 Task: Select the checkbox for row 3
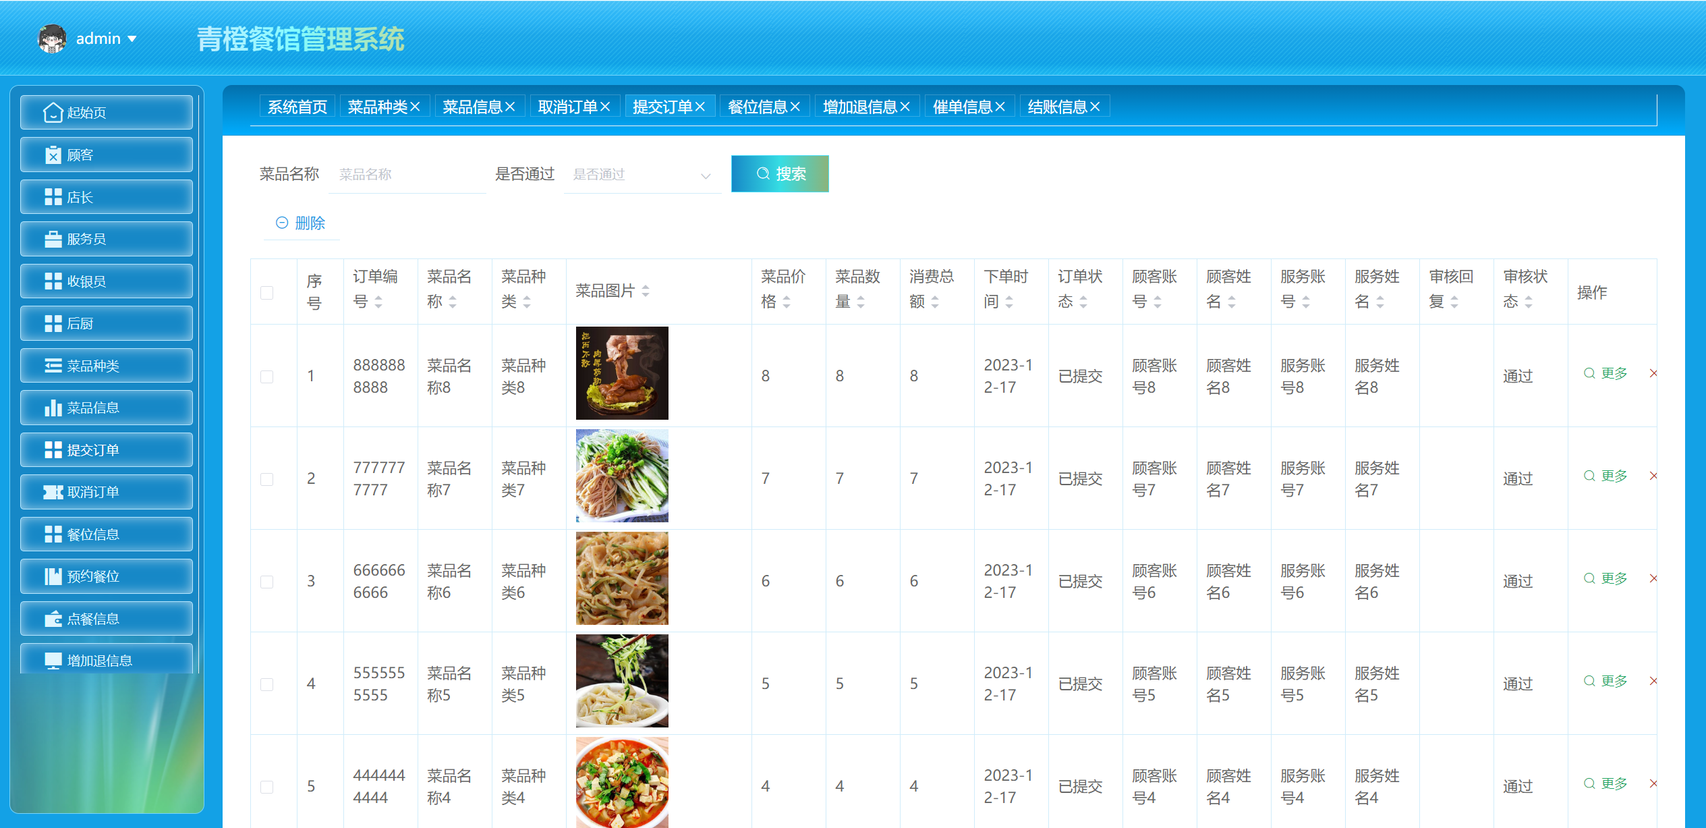[x=267, y=582]
